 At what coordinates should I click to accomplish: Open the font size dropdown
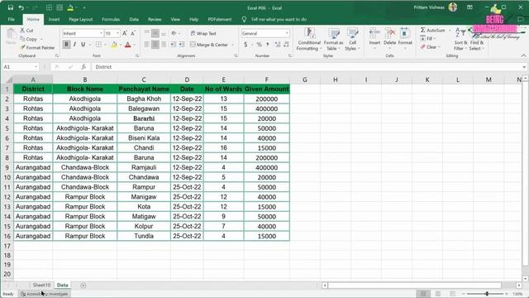pos(117,33)
